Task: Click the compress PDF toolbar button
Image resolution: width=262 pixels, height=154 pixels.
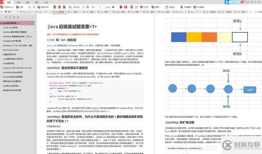Action: tap(20, 7)
